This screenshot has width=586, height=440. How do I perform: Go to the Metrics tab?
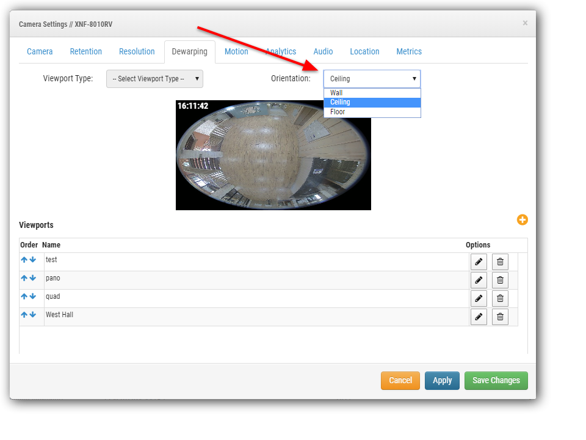[409, 51]
